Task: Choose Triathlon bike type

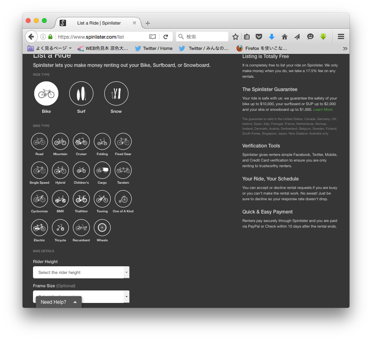Action: (81, 199)
